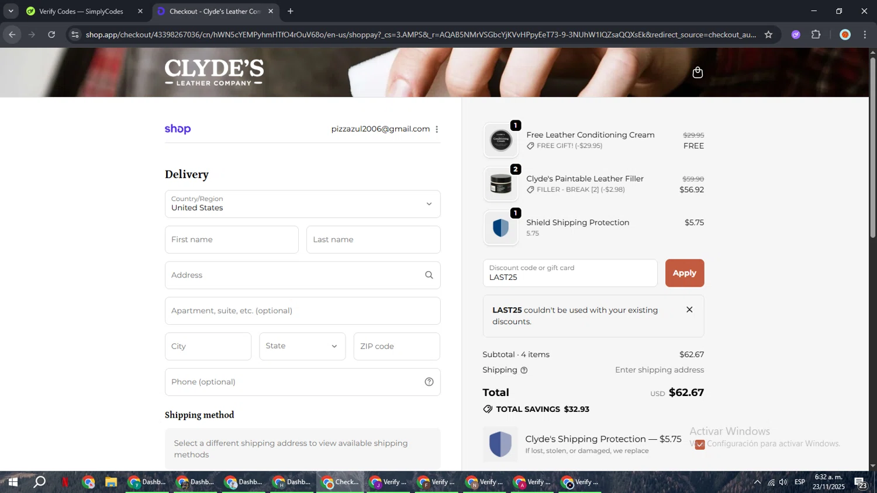Click the browser address bar URL
This screenshot has height=493, width=877.
(421, 34)
